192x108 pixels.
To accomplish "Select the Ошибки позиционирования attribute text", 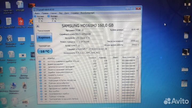I will [x=60, y=72].
